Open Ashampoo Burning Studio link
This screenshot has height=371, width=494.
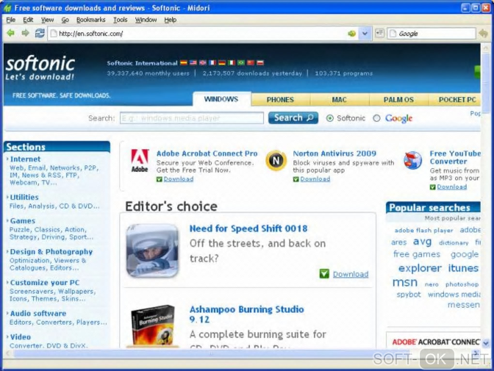click(247, 314)
